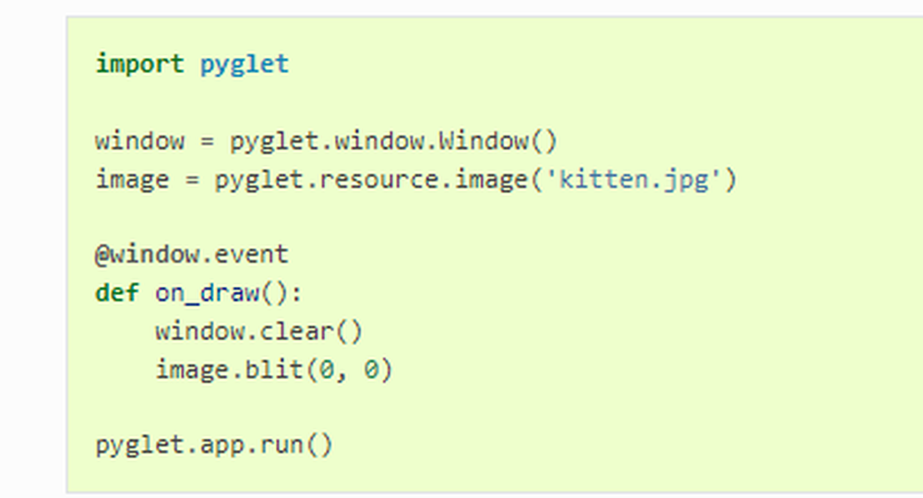This screenshot has height=498, width=923.
Task: Click the 'on_draw' function name
Action: click(x=207, y=293)
